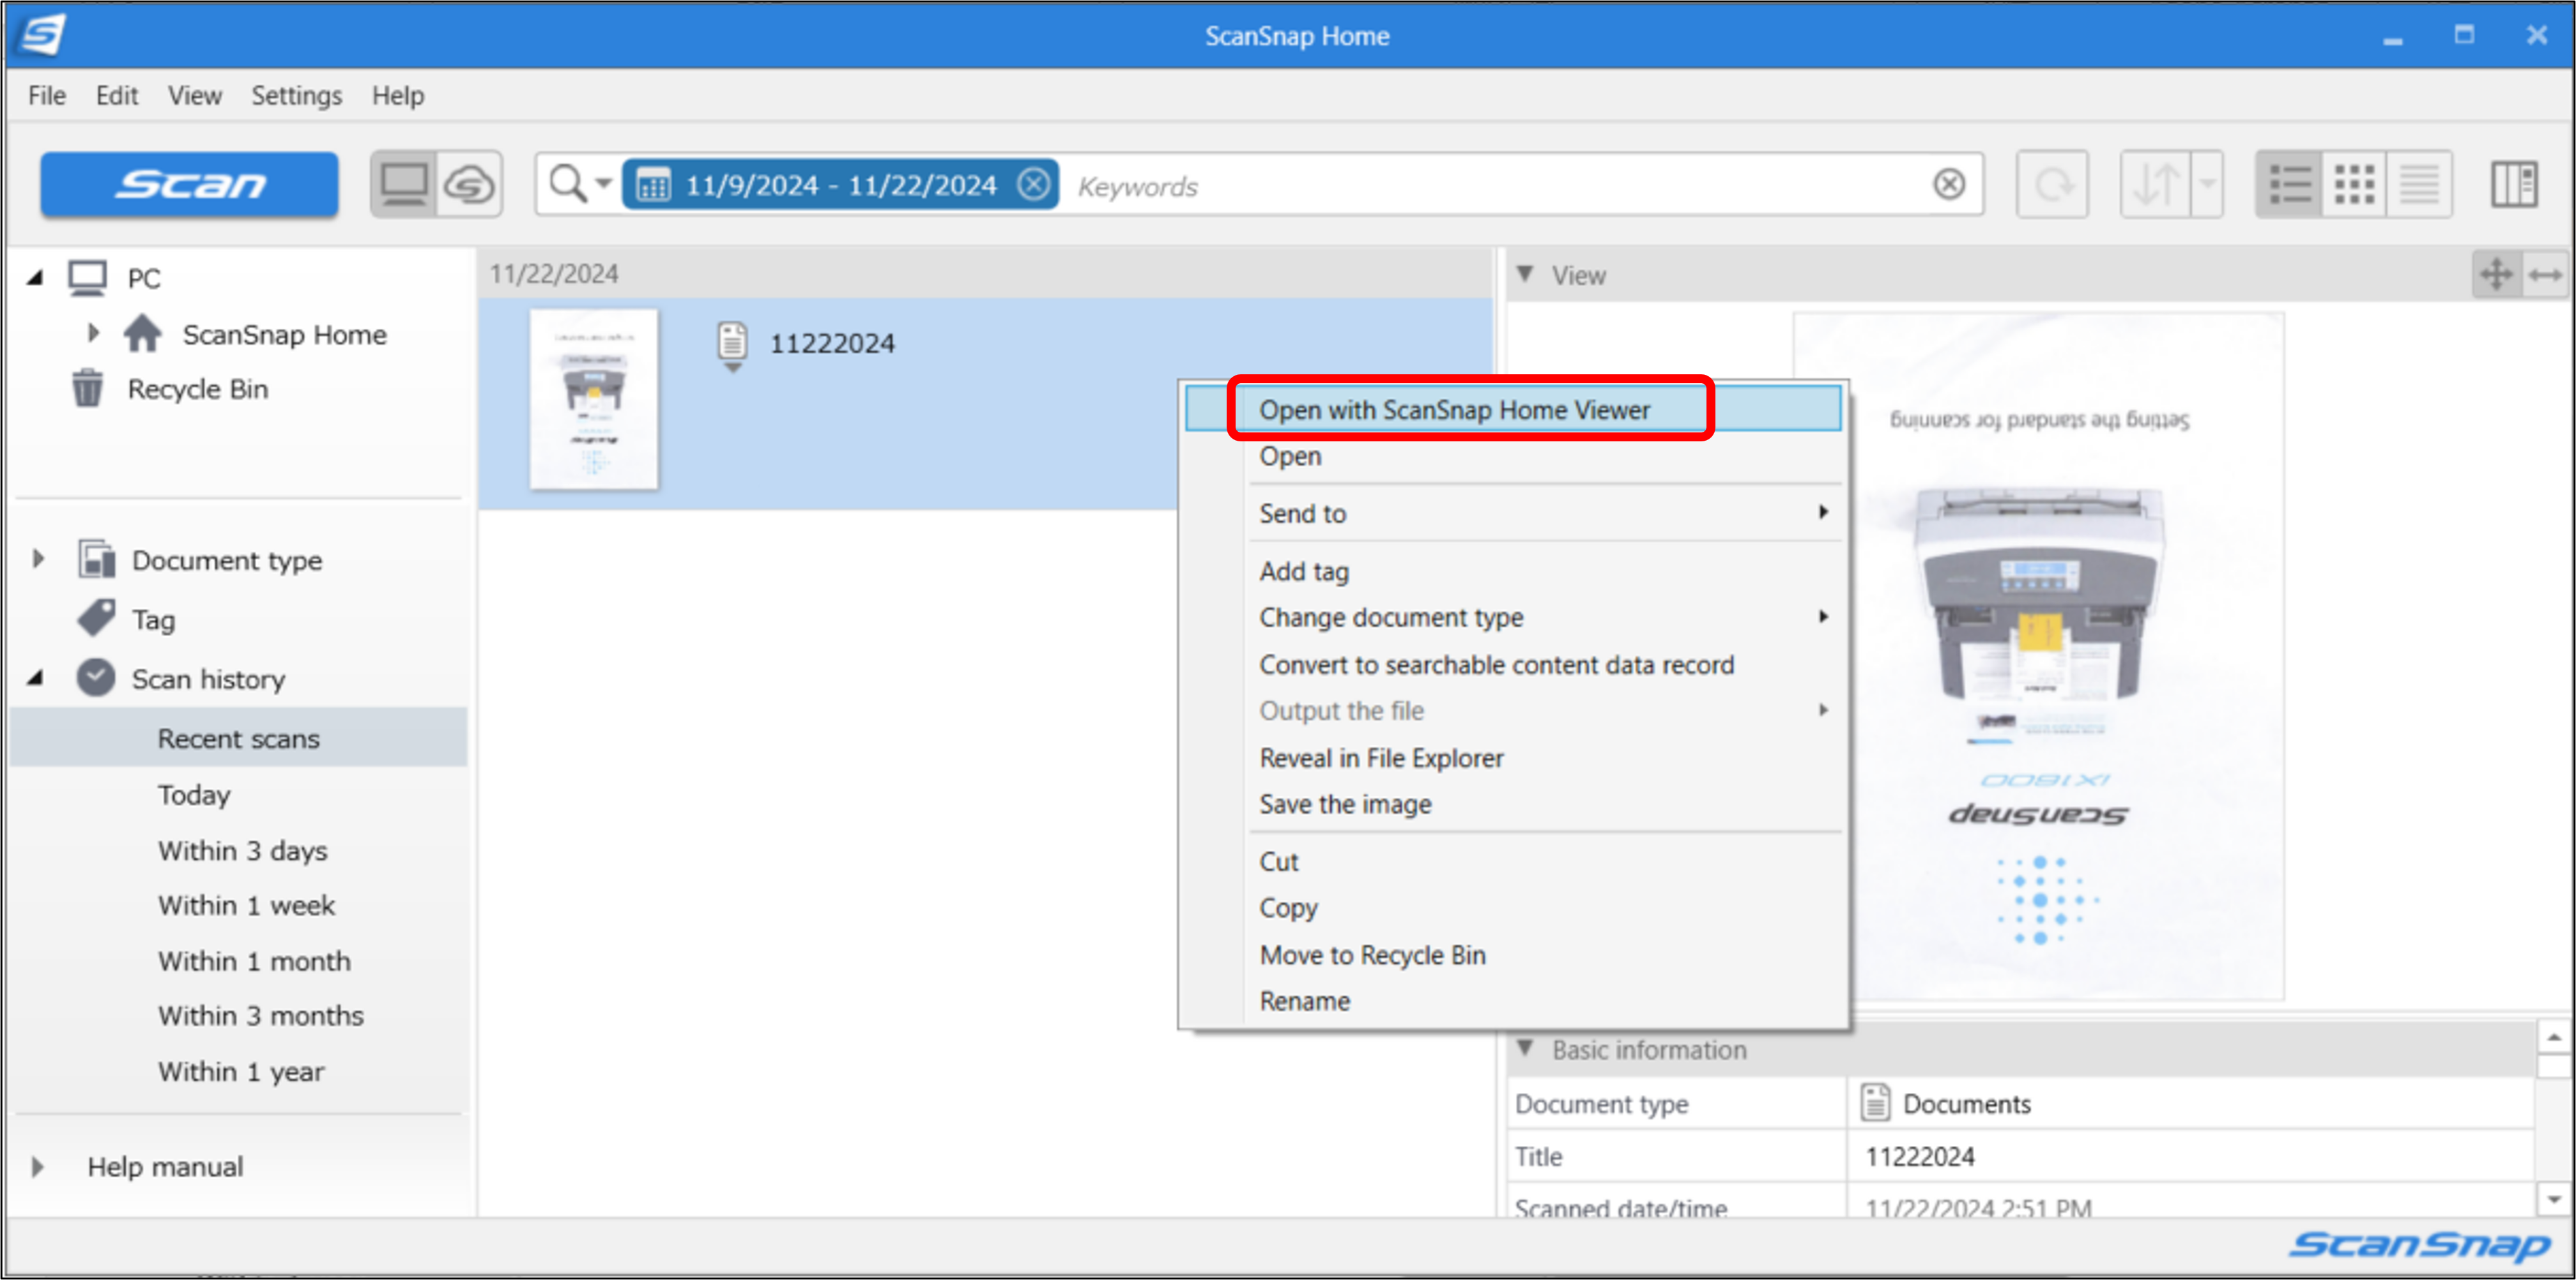
Task: Select the PC local view icon
Action: coord(404,184)
